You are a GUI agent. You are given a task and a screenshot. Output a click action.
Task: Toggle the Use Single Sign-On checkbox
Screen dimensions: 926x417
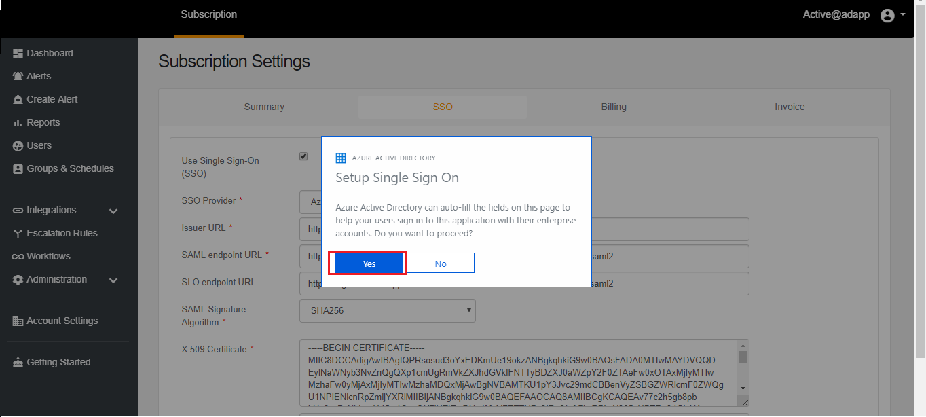(303, 157)
